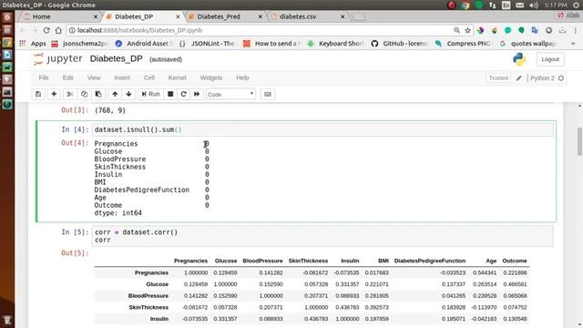Interrupt the kernel with the stop icon

tap(170, 94)
